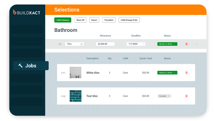
Task: Click the Bathroom heading
Action: (x=66, y=30)
